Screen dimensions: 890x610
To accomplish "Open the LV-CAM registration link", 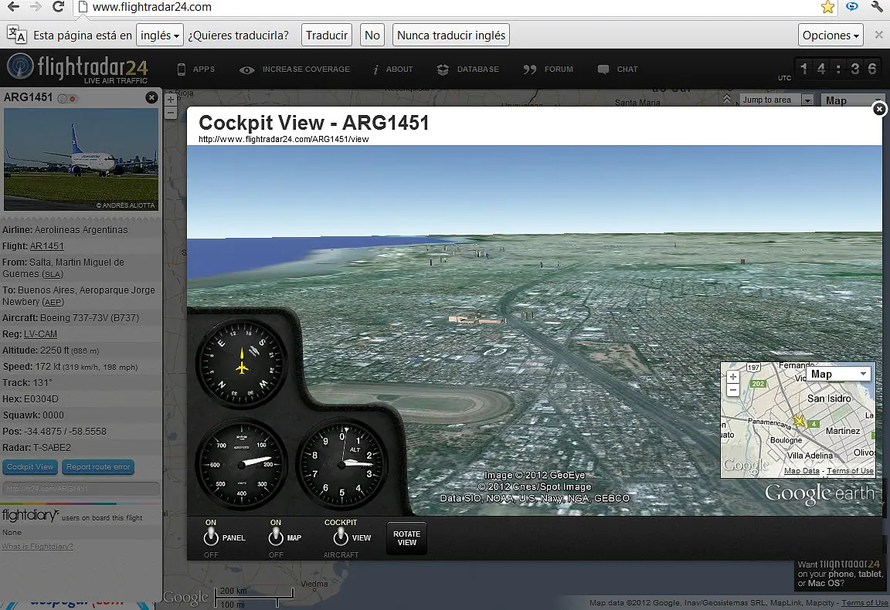I will coord(40,334).
